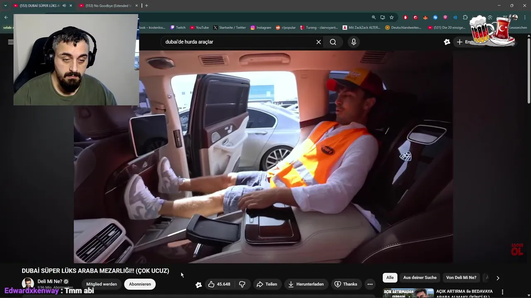Select the Alle filter chip
Viewport: 531px width, 298px height.
[390, 278]
